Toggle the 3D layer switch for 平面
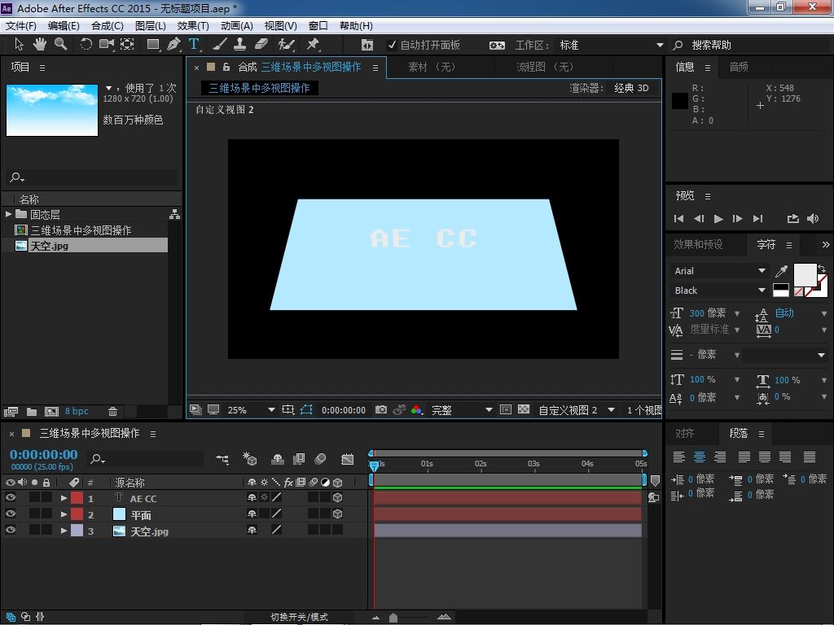834x625 pixels. point(337,514)
